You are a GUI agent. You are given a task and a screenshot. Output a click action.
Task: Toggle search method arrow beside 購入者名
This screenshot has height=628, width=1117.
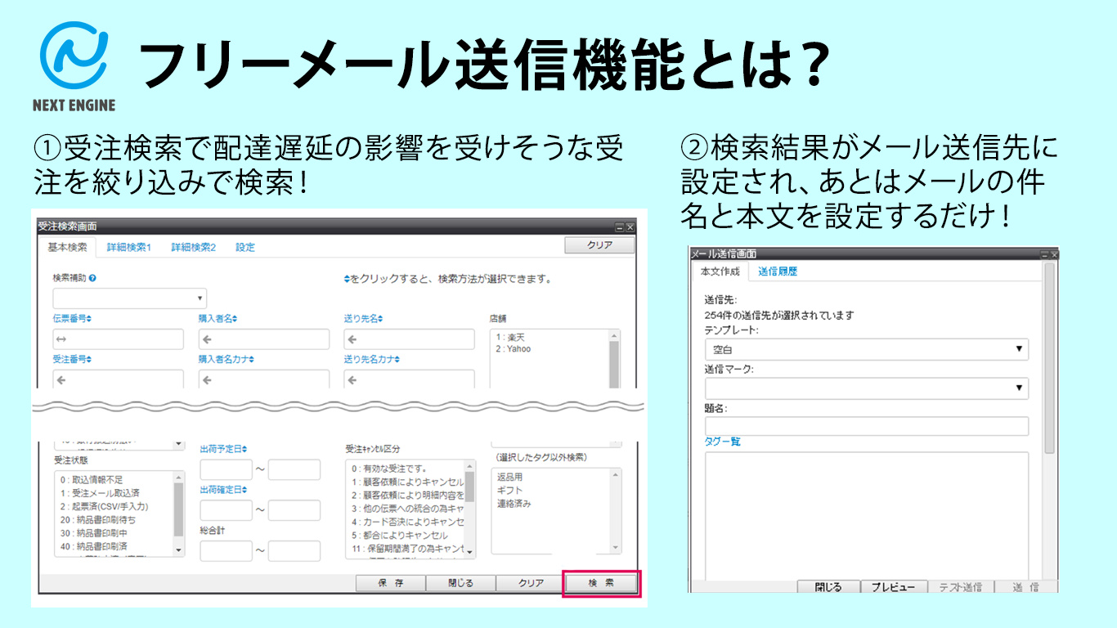[235, 319]
